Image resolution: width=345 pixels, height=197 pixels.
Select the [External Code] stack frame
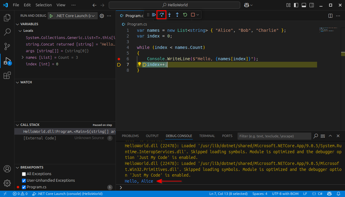tap(65, 138)
